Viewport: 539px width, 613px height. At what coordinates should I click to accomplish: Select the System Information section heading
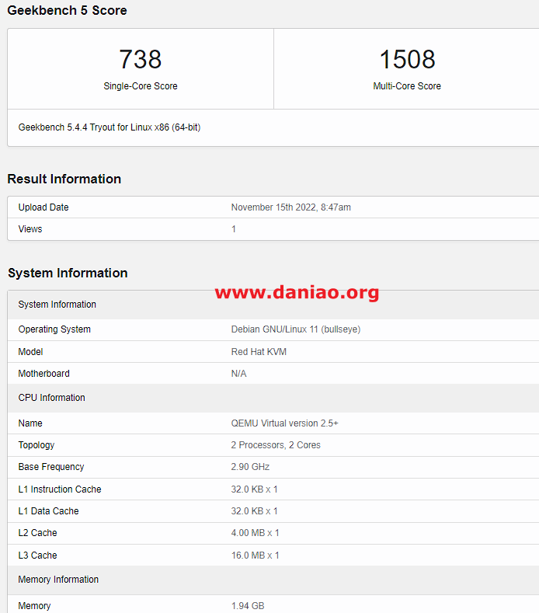coord(68,273)
